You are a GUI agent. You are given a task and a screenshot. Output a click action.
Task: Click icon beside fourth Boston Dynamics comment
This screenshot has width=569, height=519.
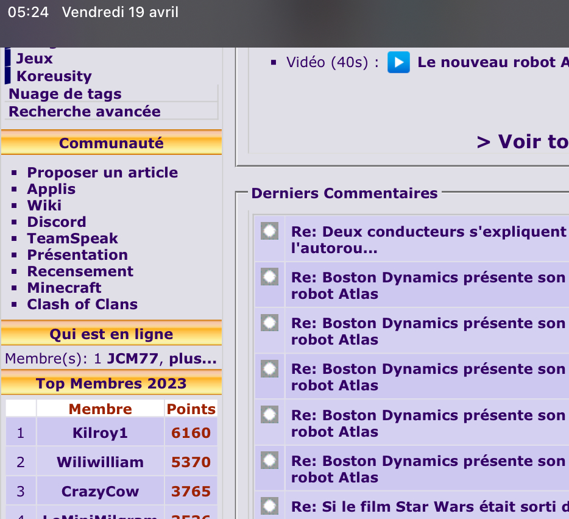pos(269,415)
